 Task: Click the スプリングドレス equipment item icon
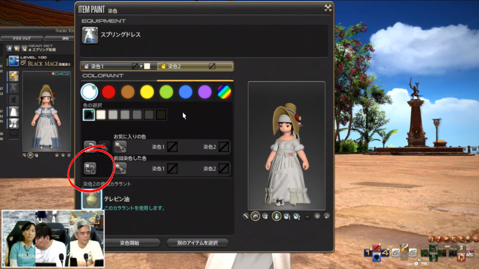90,34
